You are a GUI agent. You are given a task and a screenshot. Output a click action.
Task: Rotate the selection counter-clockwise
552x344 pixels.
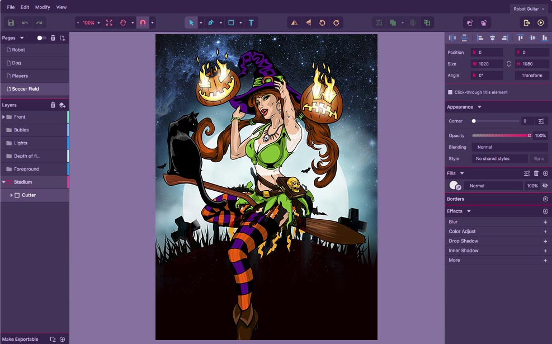(322, 23)
